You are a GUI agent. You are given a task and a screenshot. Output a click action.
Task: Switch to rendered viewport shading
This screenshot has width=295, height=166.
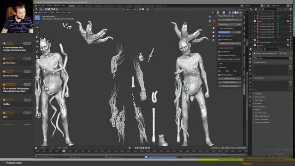[241, 12]
